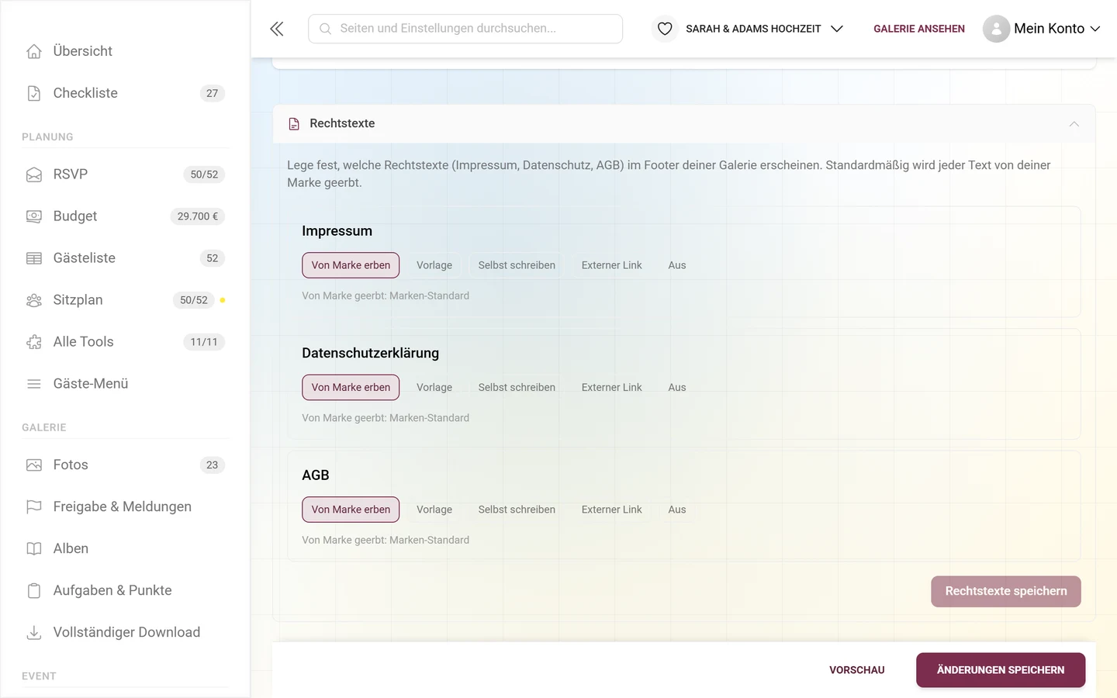Open the Gäste-Menü hamburger icon

34,384
